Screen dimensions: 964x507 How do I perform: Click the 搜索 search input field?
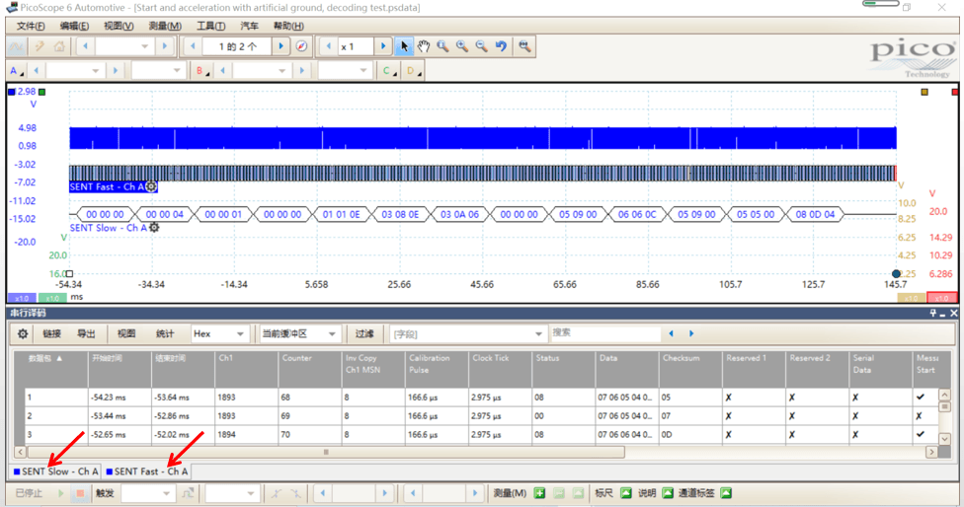click(x=604, y=333)
